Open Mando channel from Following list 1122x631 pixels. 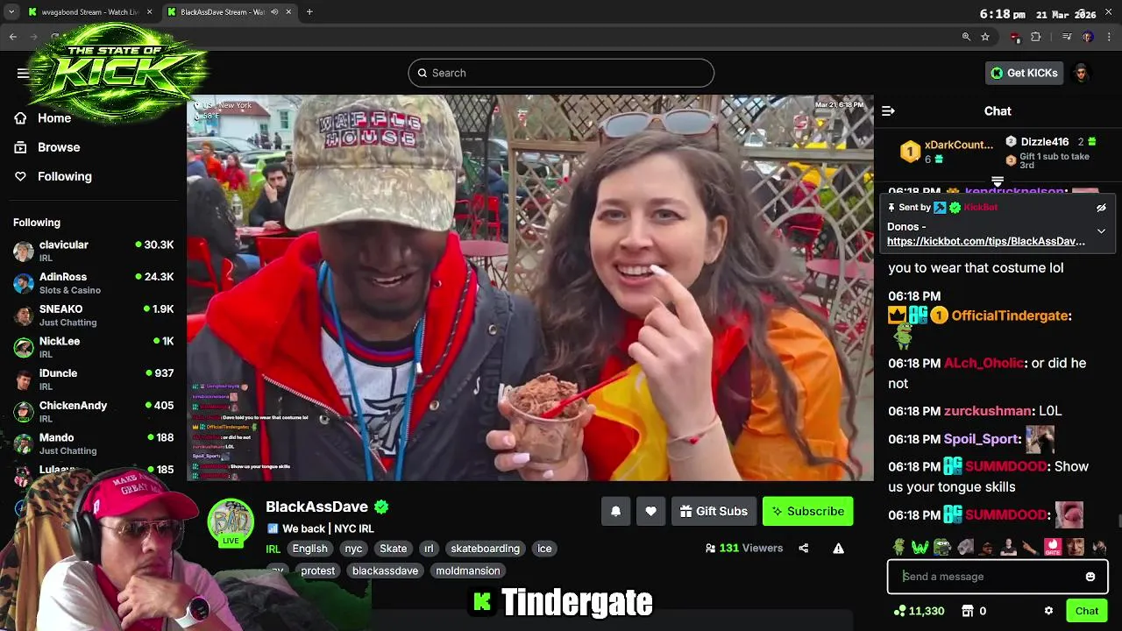tap(93, 443)
